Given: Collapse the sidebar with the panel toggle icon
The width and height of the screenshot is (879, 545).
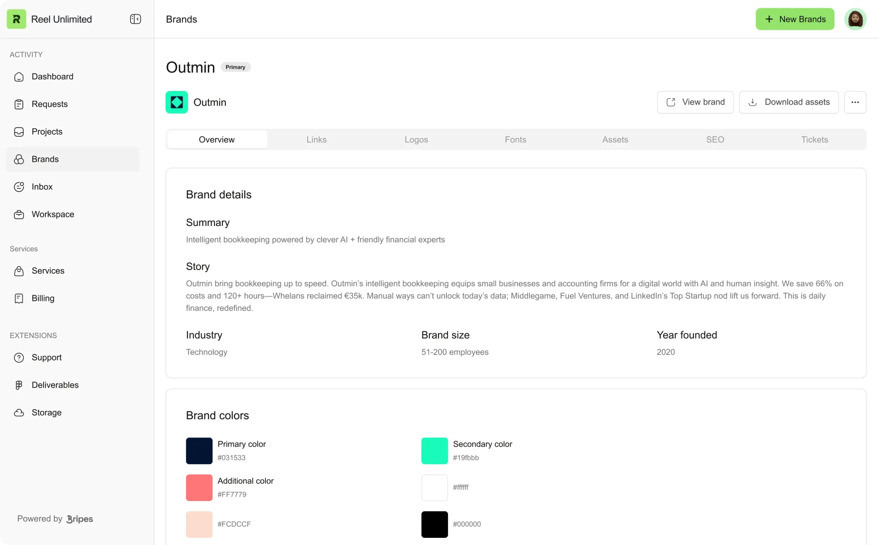Looking at the screenshot, I should click(x=135, y=19).
